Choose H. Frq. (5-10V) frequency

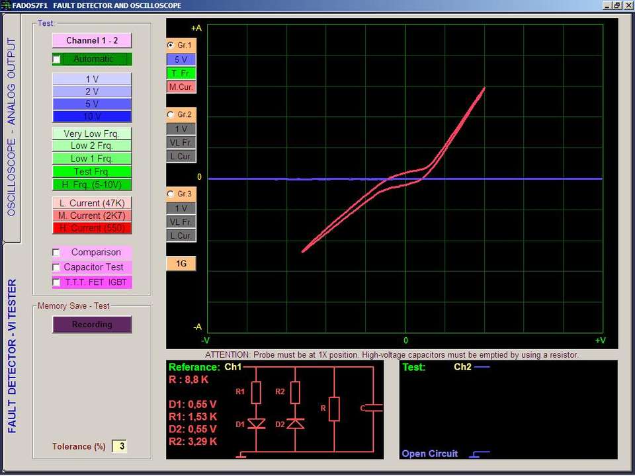92,184
